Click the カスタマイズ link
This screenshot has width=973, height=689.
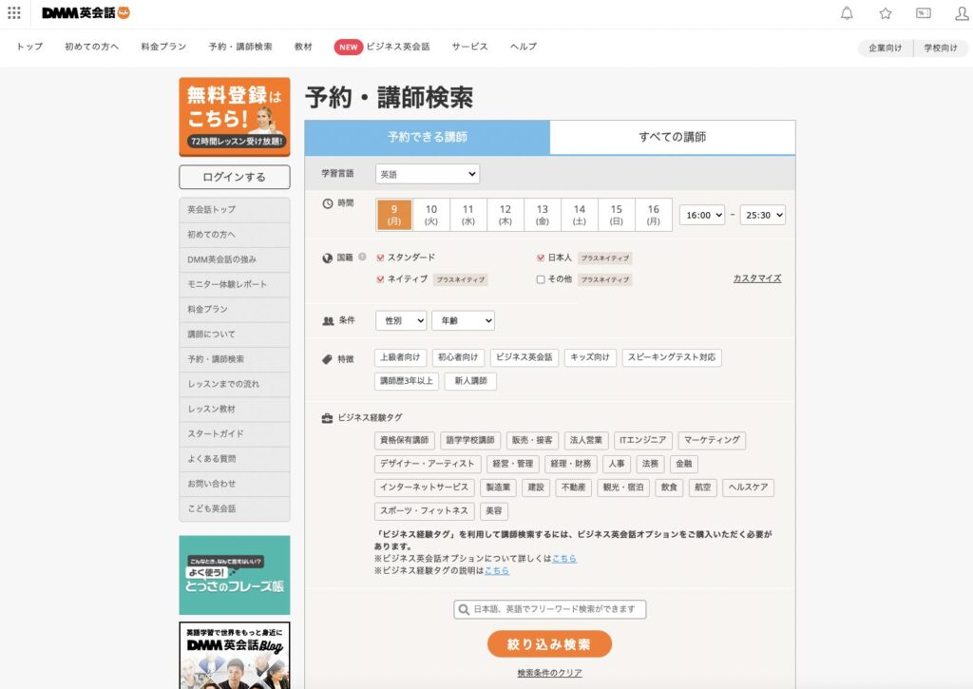pyautogui.click(x=757, y=278)
